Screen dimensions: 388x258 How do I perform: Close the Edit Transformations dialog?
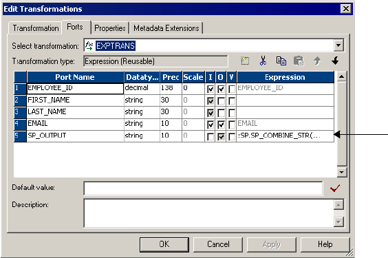tap(345, 9)
